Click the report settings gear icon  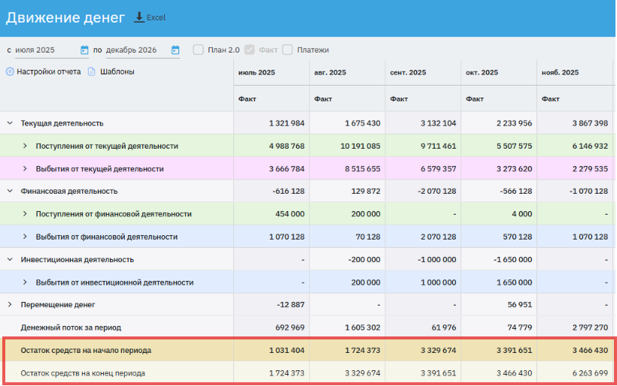point(10,72)
